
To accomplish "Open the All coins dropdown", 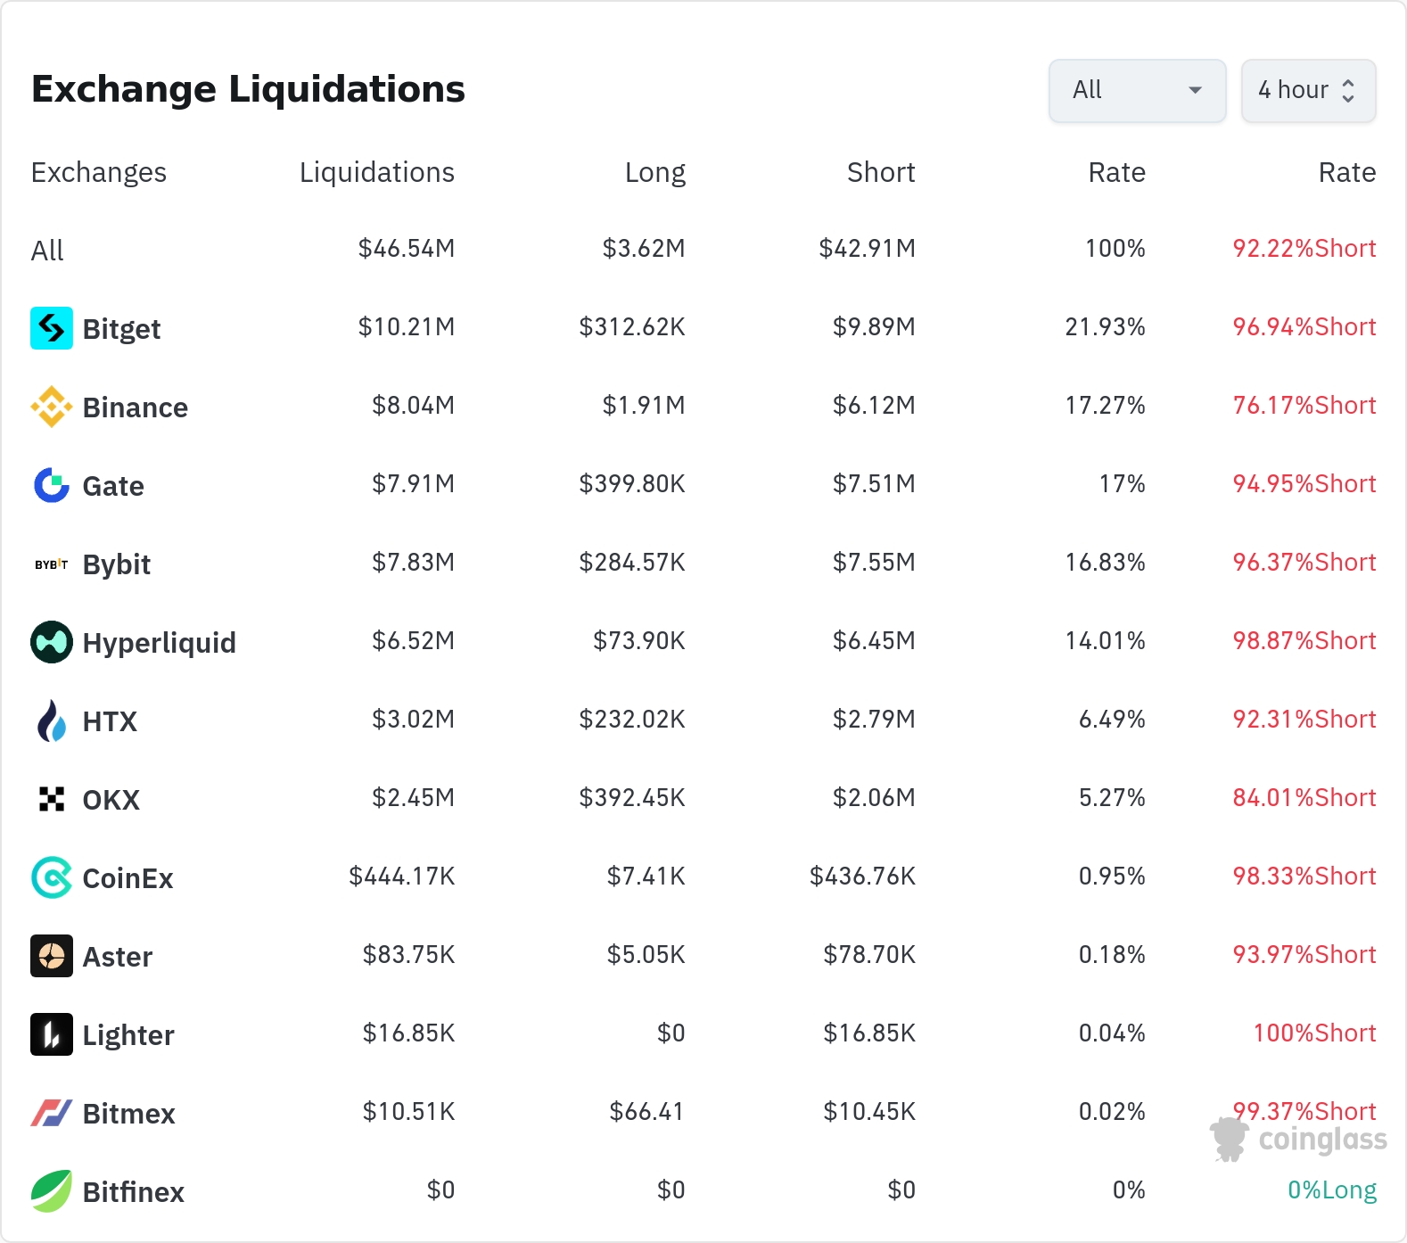I will (1137, 90).
